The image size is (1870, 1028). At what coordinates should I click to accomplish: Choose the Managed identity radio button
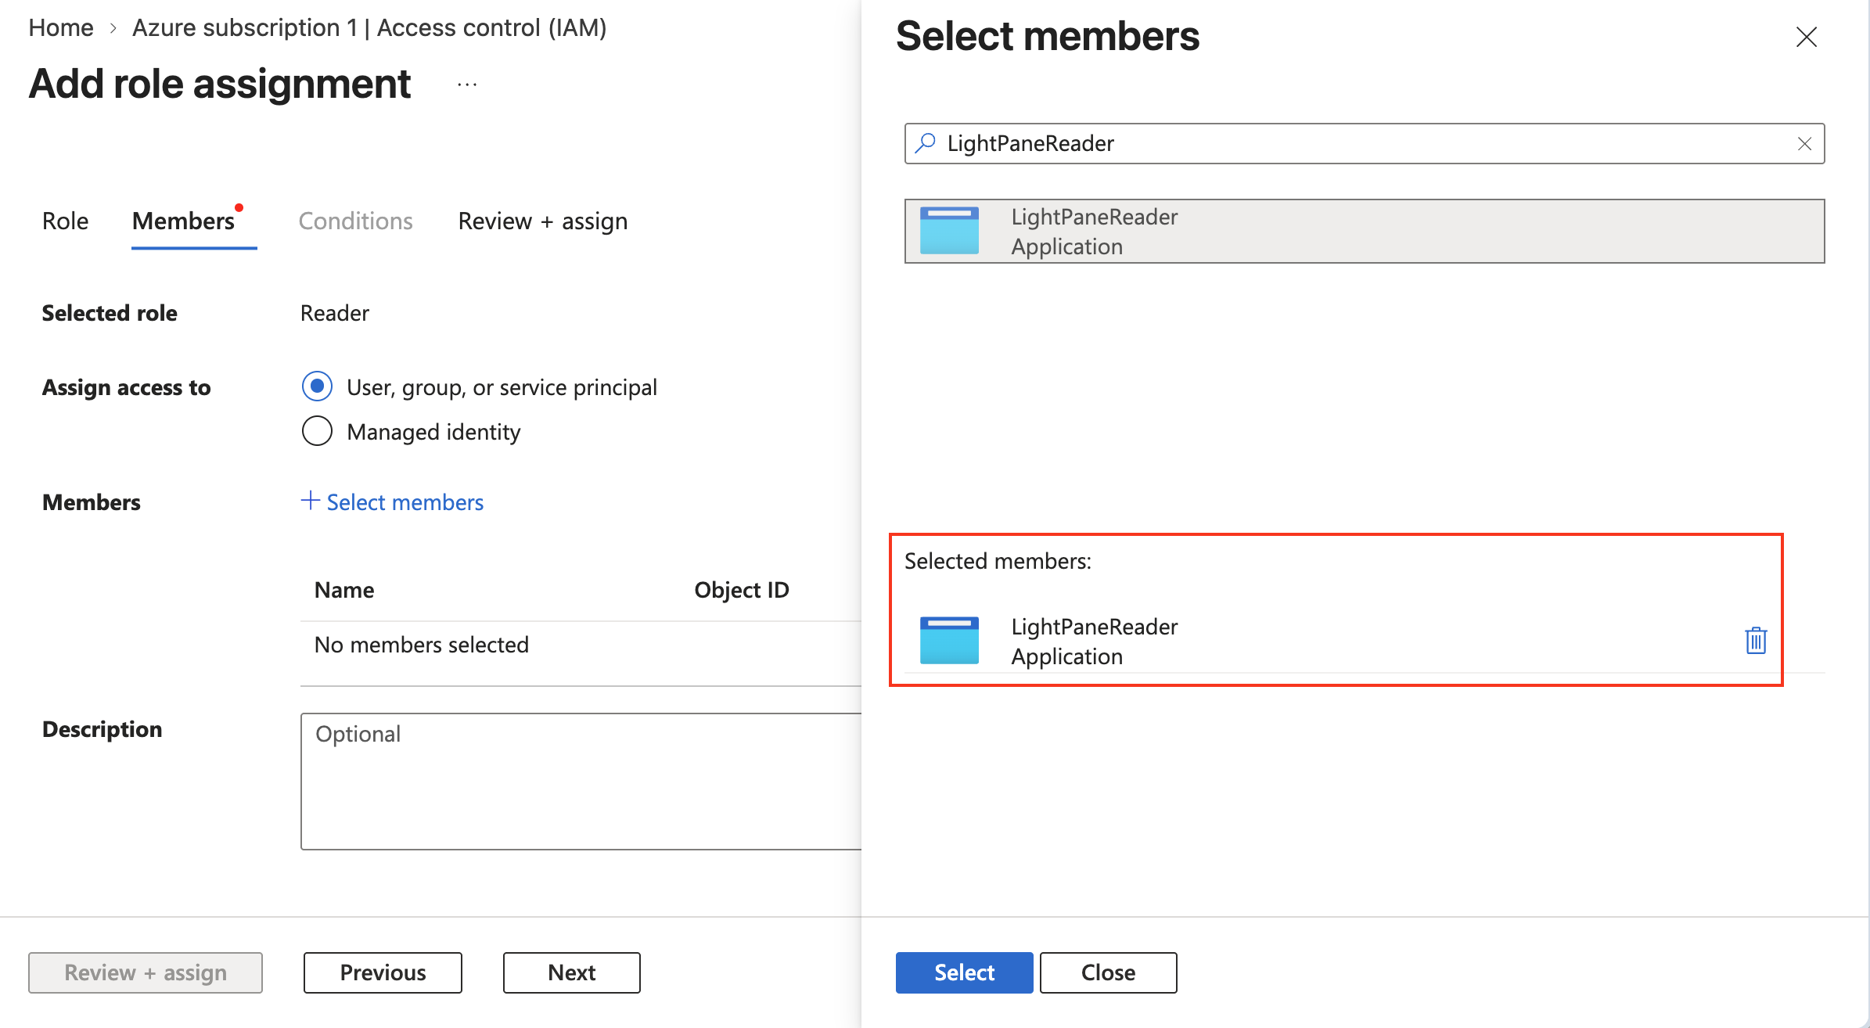point(317,431)
